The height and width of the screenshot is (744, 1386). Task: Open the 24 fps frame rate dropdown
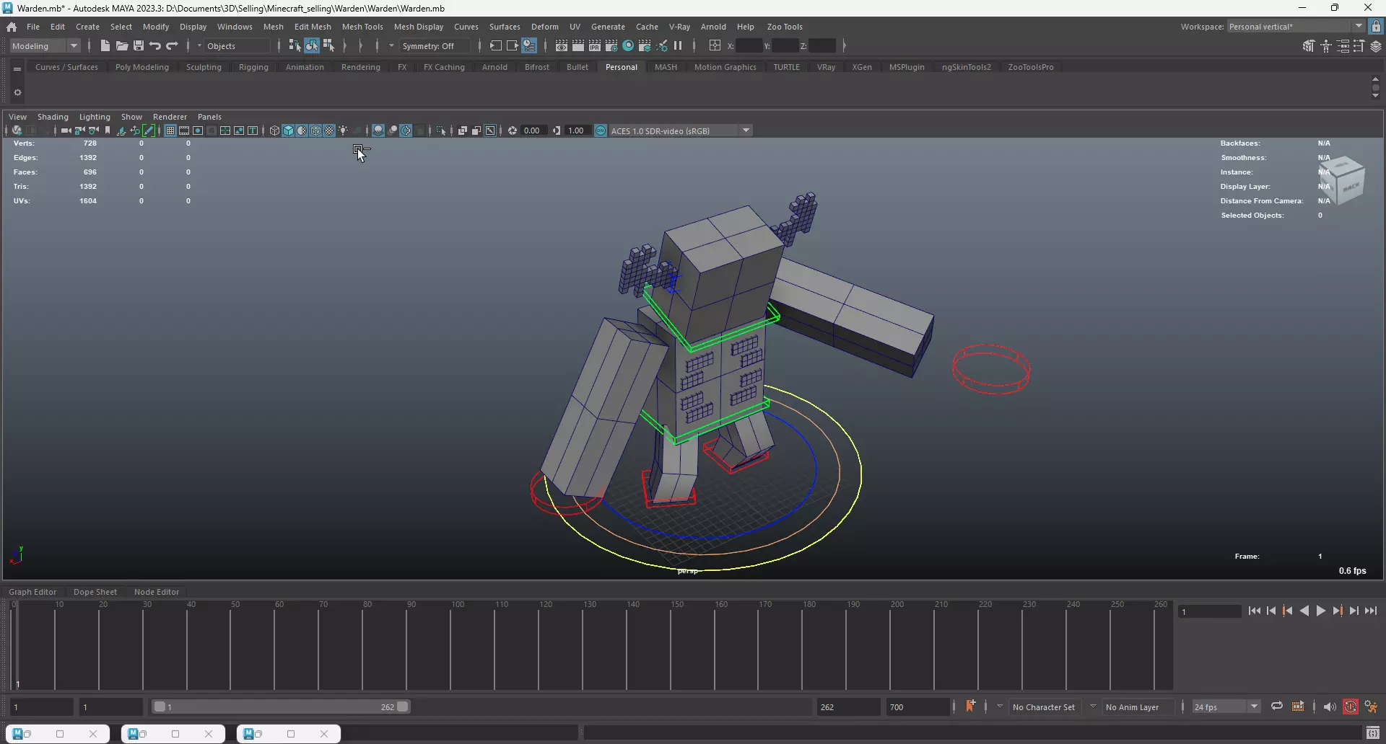point(1225,707)
